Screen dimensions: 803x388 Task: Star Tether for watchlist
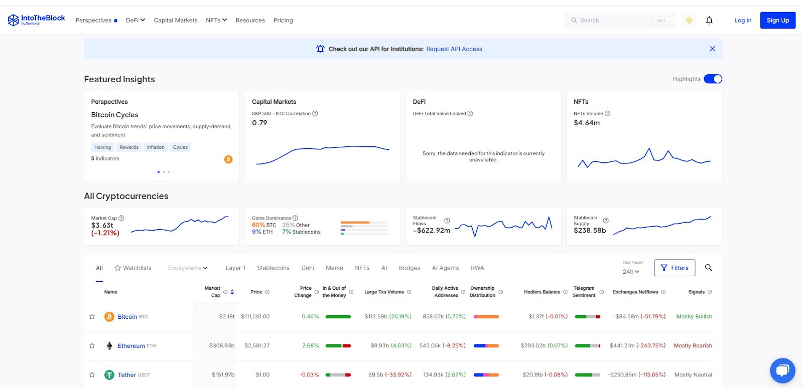point(92,375)
